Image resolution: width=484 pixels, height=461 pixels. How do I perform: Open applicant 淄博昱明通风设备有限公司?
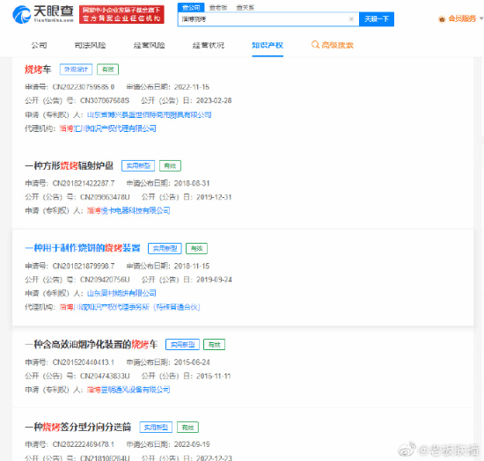[x=128, y=390]
